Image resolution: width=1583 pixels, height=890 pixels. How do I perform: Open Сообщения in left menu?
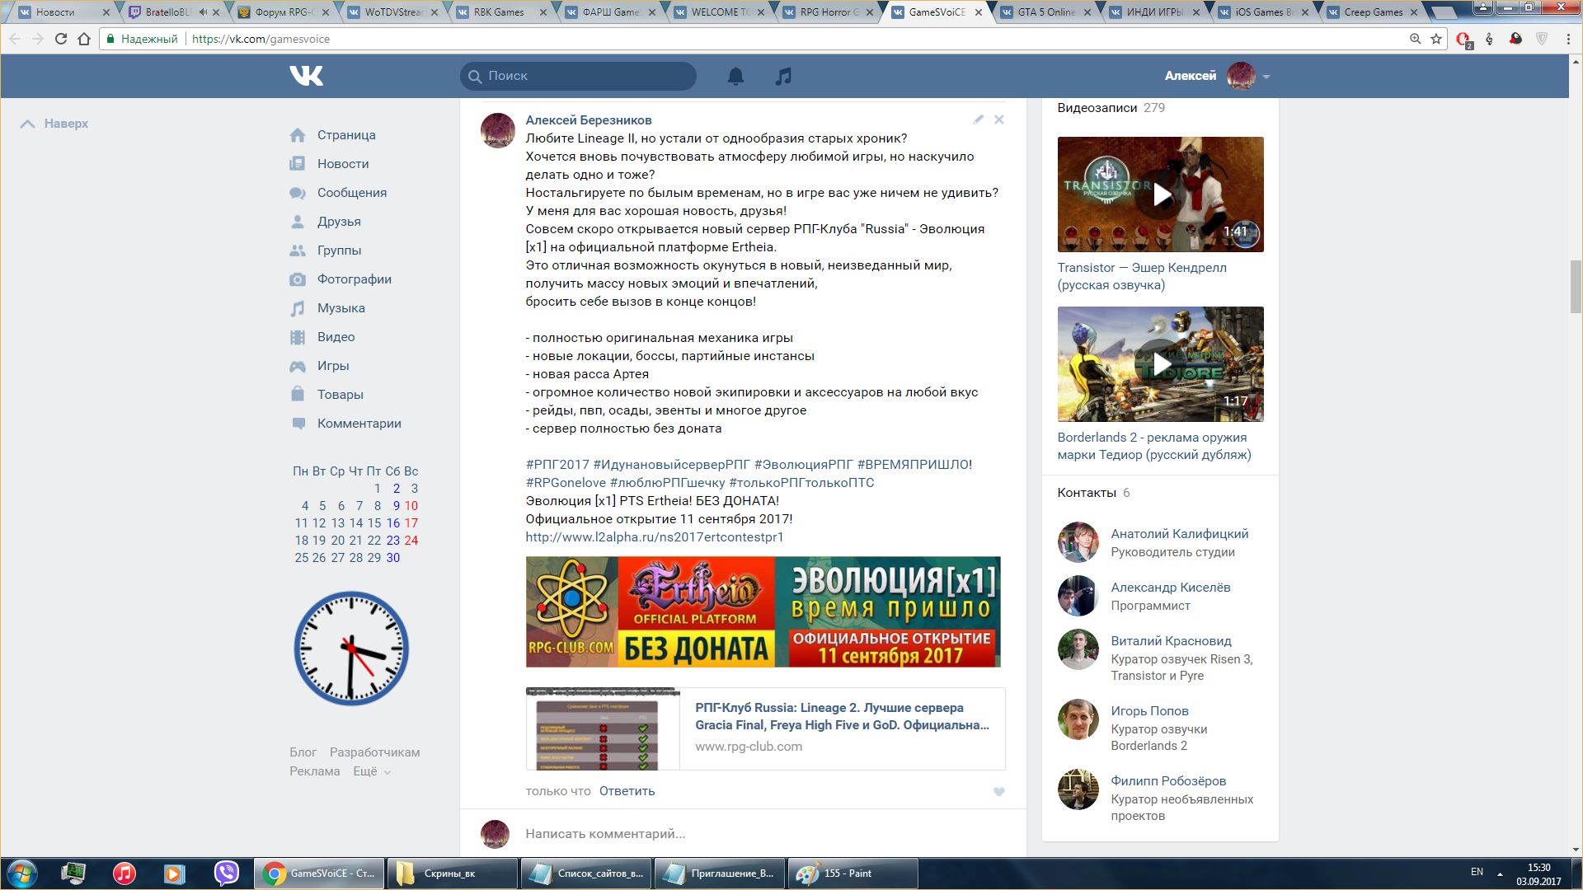click(x=352, y=193)
